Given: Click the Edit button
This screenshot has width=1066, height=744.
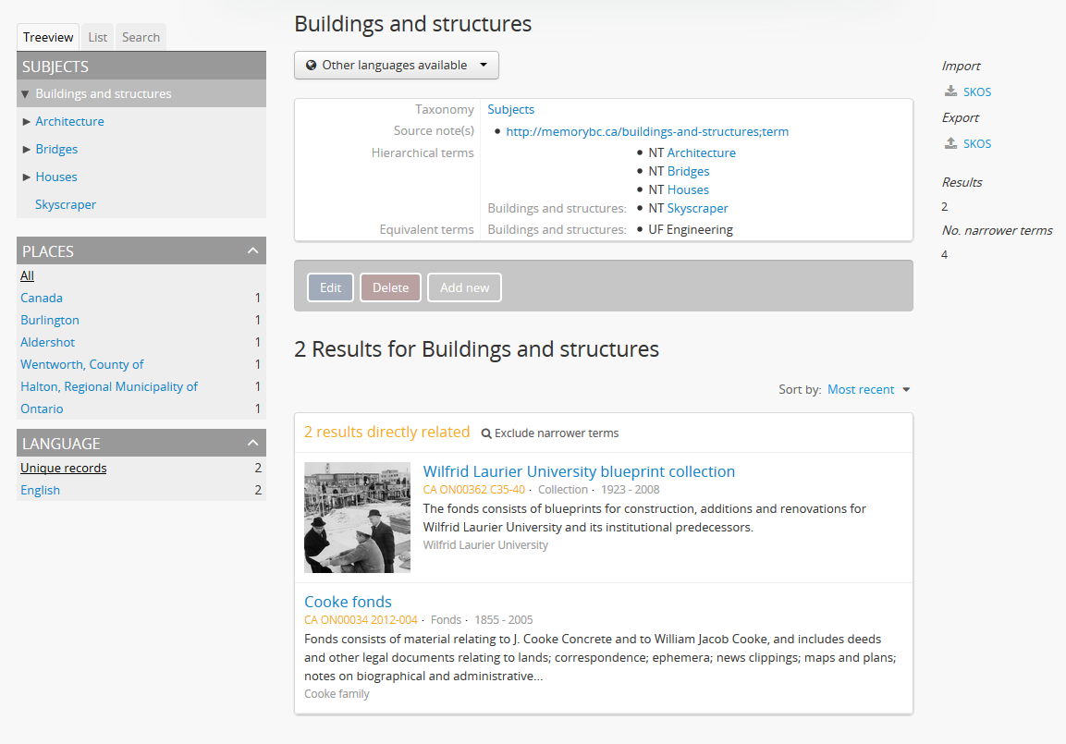Looking at the screenshot, I should 330,287.
